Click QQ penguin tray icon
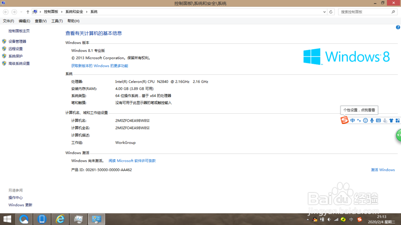The width and height of the screenshot is (401, 225). pos(315,219)
